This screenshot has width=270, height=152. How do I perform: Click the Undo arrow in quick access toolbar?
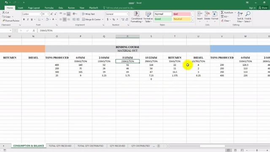(x=6, y=3)
